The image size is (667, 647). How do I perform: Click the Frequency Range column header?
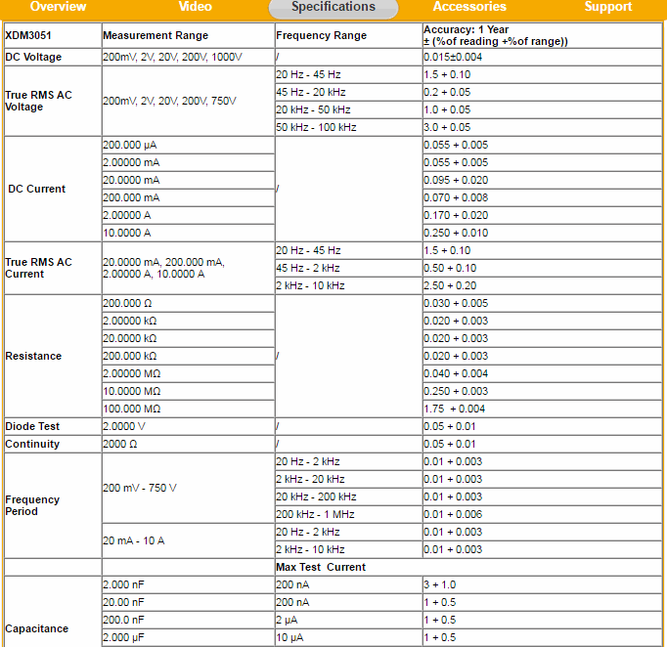point(322,35)
